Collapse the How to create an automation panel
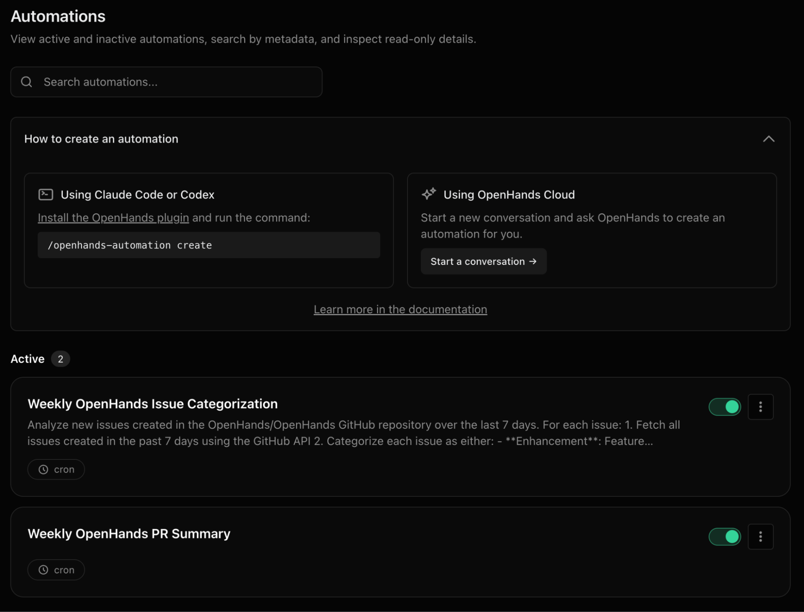This screenshot has height=612, width=804. coord(769,139)
